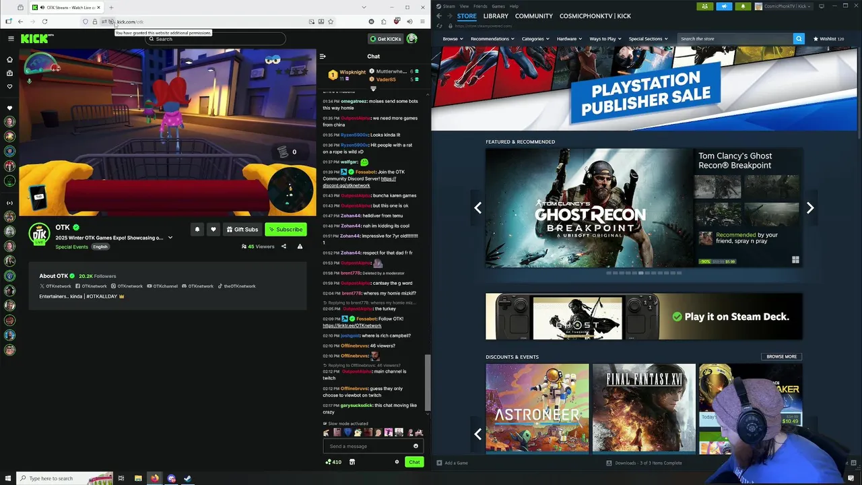Image resolution: width=862 pixels, height=485 pixels.
Task: Open chat shop icon beside points
Action: (x=352, y=462)
